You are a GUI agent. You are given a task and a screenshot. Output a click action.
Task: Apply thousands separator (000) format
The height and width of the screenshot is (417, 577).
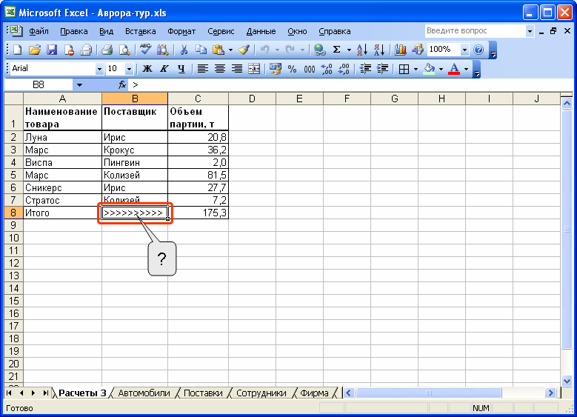[x=310, y=68]
